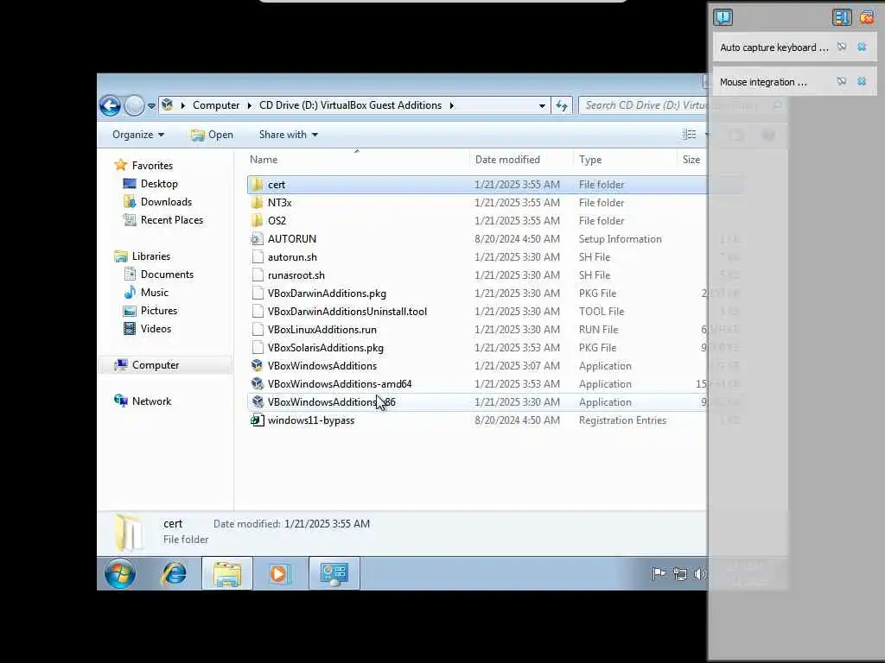The width and height of the screenshot is (885, 663).
Task: Click Windows Explorer taskbar button
Action: coord(227,573)
